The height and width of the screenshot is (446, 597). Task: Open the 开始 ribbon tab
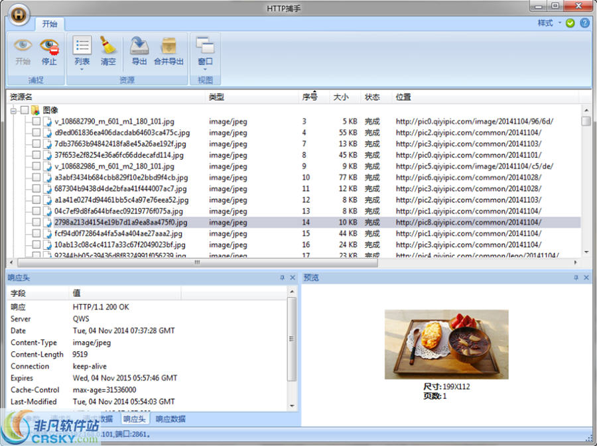[50, 23]
